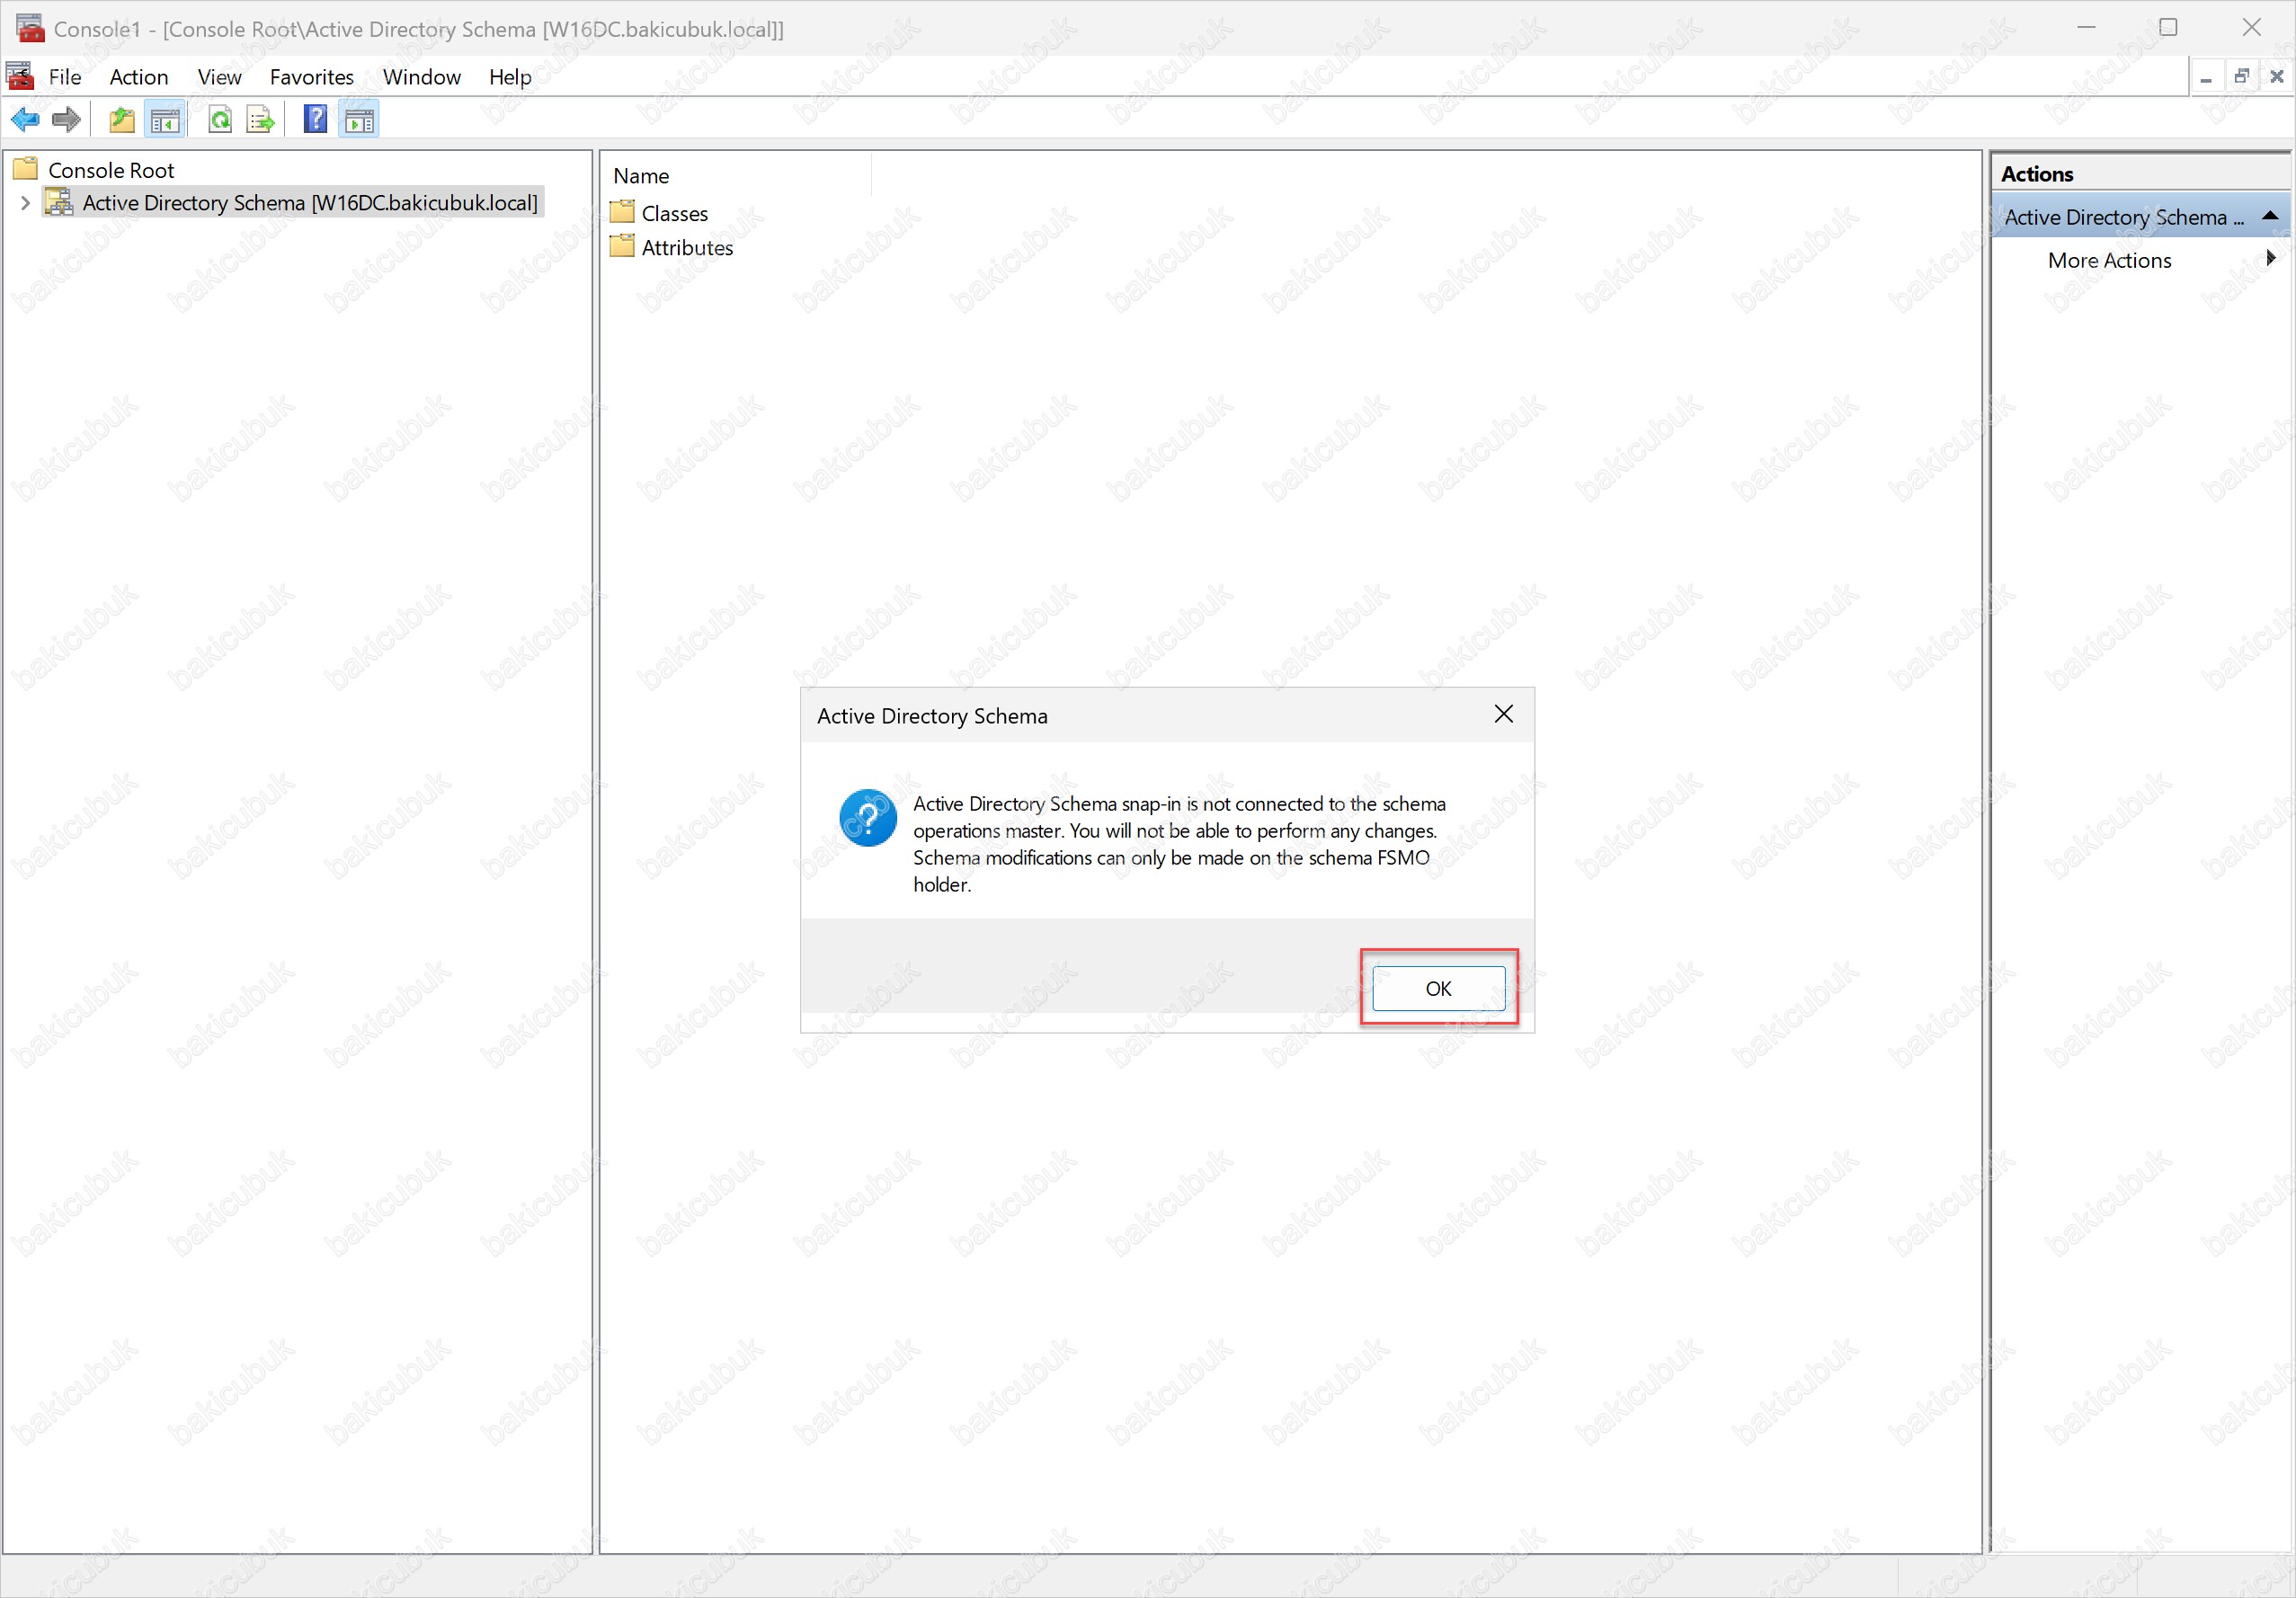Screen dimensions: 2296x1598
Task: Open the File menu
Action: tap(65, 77)
